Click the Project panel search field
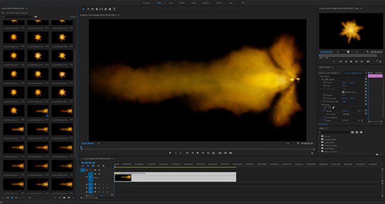The width and height of the screenshot is (385, 204). tap(17, 17)
